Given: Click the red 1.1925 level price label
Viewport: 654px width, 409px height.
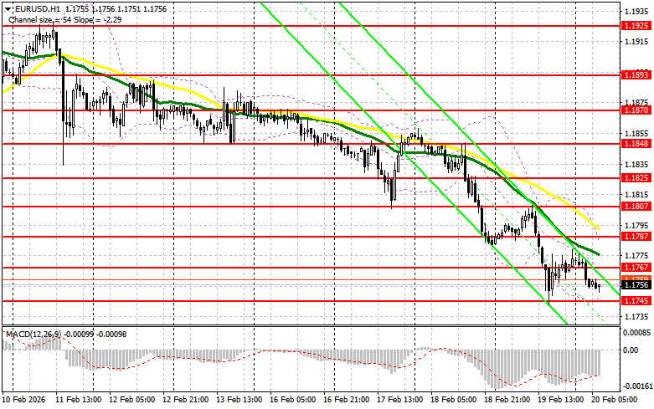Looking at the screenshot, I should pos(636,26).
